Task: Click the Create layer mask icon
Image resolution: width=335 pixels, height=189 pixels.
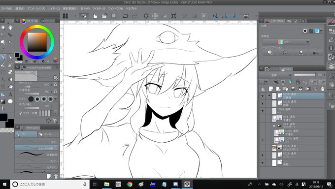Action: coord(307,89)
